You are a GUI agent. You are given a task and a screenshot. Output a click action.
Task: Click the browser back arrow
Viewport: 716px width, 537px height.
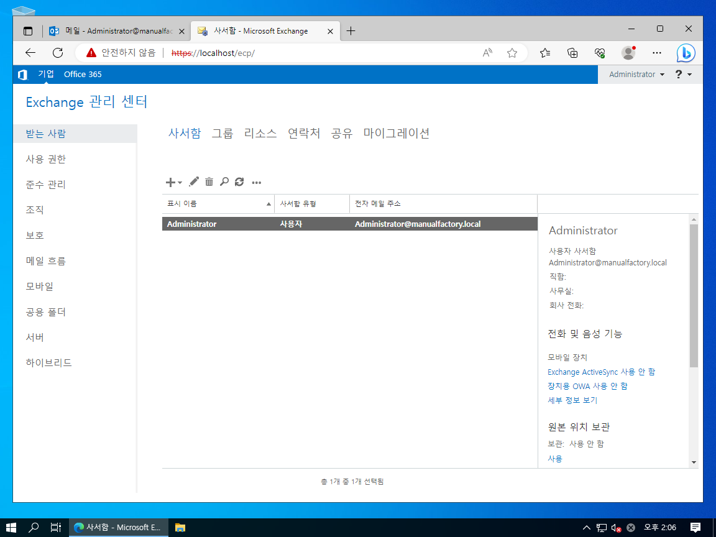click(x=30, y=53)
